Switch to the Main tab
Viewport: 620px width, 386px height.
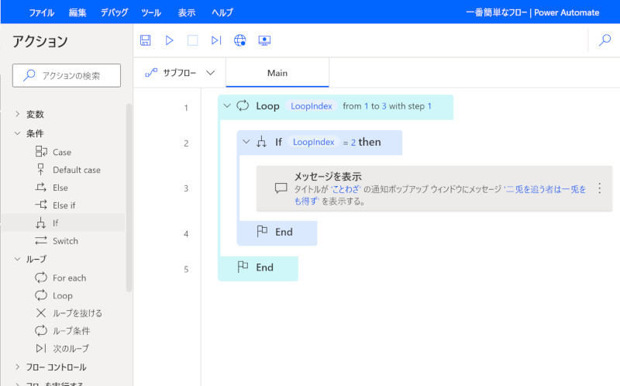point(277,73)
